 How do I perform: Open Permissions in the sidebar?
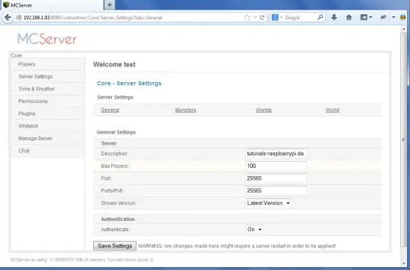pos(48,101)
